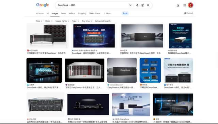Click the magnifying glass search icon
This screenshot has width=218, height=124.
[x=148, y=5]
